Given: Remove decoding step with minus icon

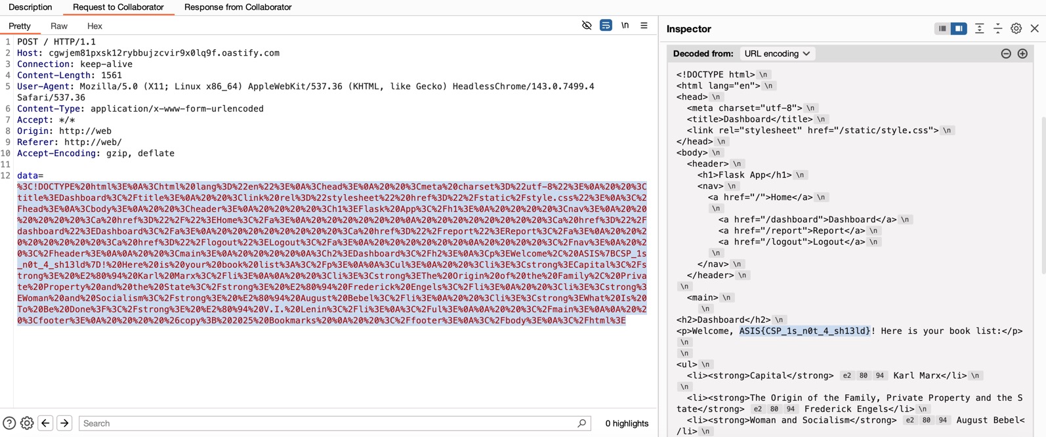Looking at the screenshot, I should click(1006, 54).
